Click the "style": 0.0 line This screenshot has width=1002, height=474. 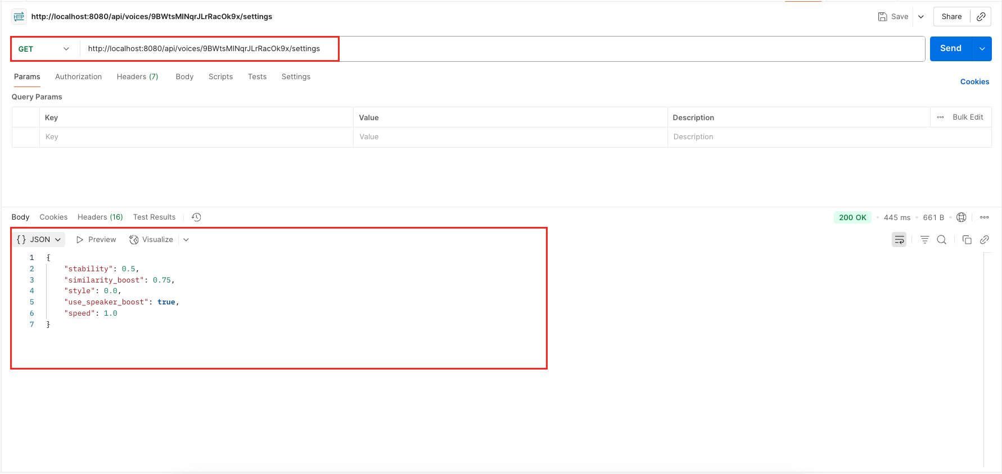92,291
